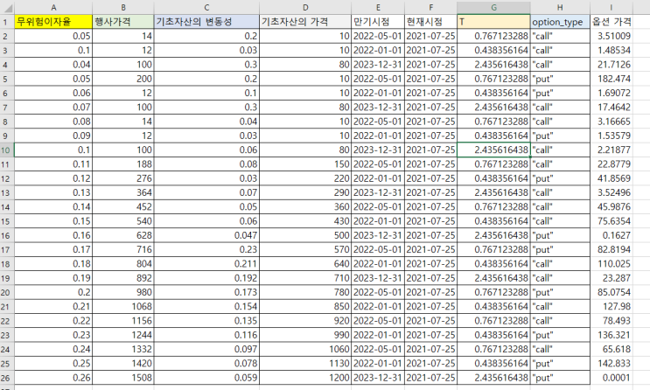
Task: Click option price cell 182.474
Action: [611, 79]
